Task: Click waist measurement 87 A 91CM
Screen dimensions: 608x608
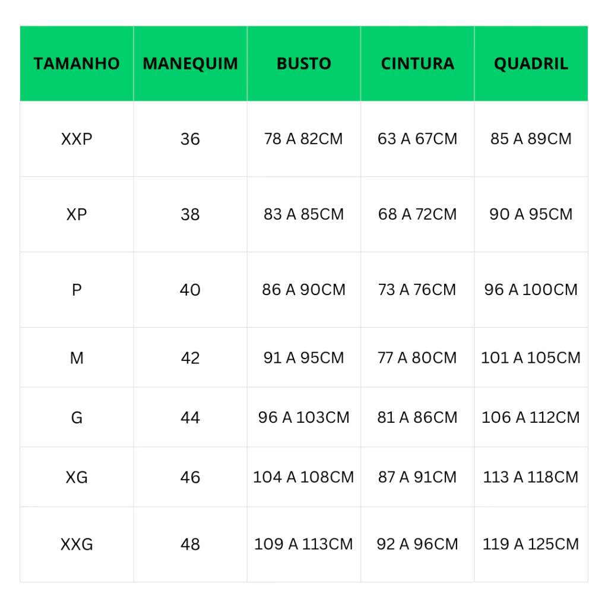Action: [x=417, y=477]
